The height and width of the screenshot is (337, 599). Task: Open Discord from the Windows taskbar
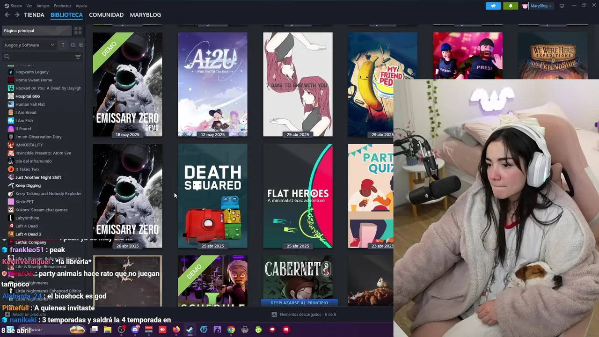pos(135,330)
